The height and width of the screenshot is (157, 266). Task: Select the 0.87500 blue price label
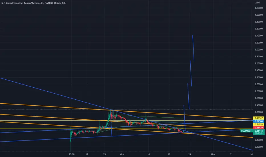point(259,121)
